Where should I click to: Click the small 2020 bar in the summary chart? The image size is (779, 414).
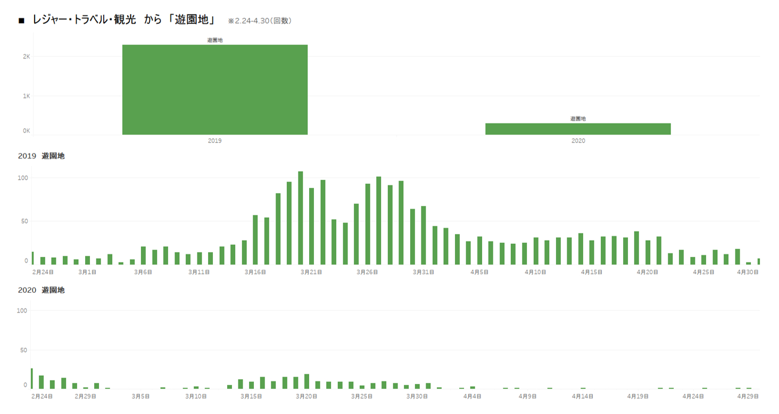577,129
